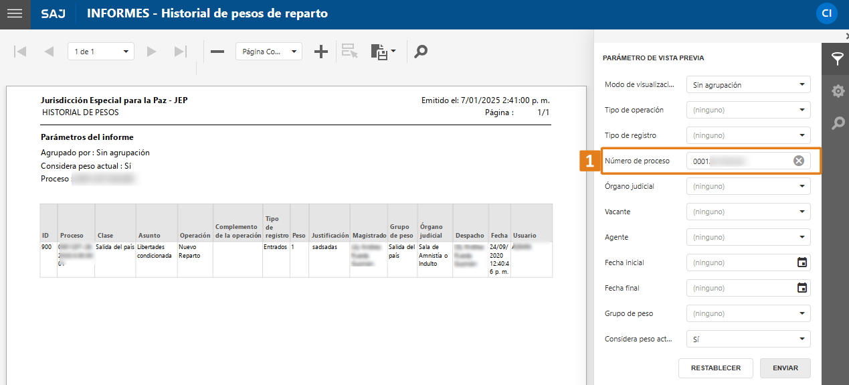The image size is (849, 385).
Task: Go to next report page
Action: (x=152, y=52)
